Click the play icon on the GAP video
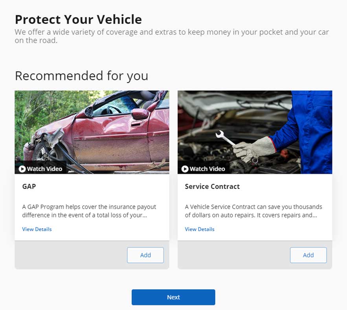This screenshot has height=310, width=347. (x=22, y=169)
